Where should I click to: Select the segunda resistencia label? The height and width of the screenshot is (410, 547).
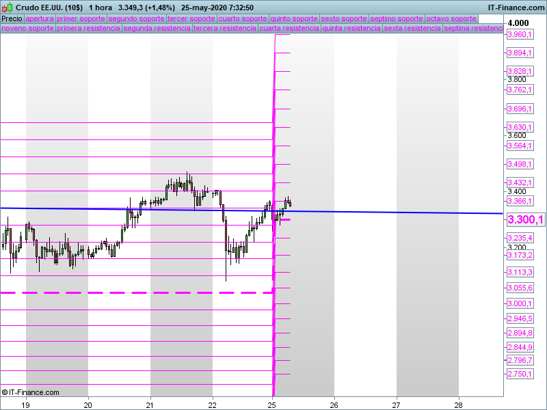(157, 28)
